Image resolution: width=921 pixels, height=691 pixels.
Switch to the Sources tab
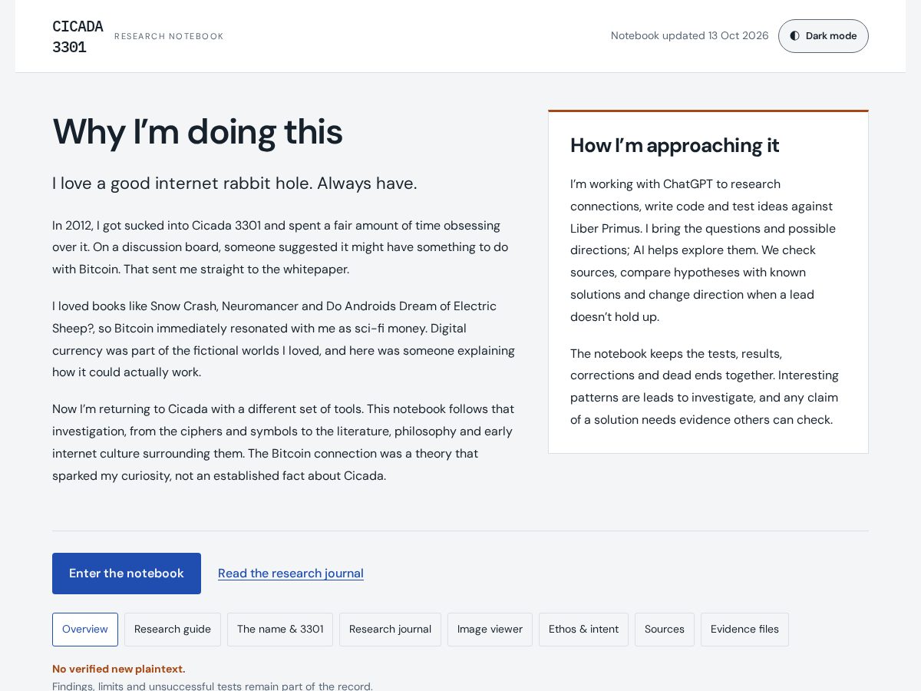click(x=665, y=630)
